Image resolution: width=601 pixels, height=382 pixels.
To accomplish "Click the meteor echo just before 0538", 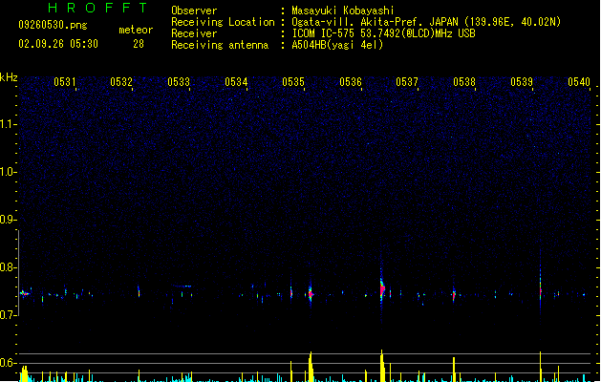I will (454, 295).
